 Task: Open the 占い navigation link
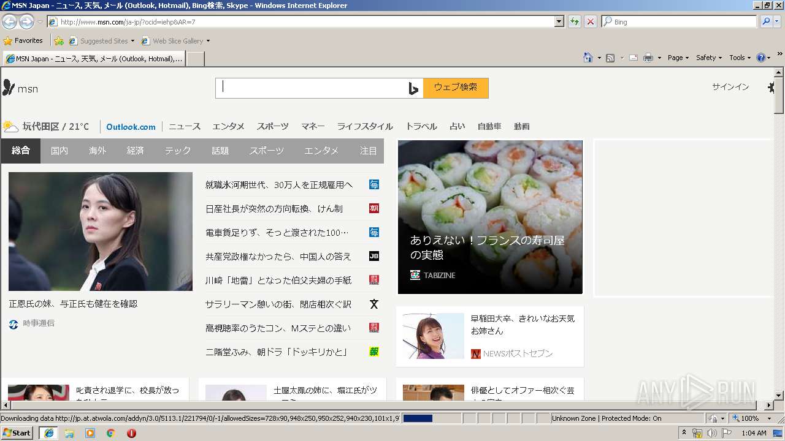(458, 127)
